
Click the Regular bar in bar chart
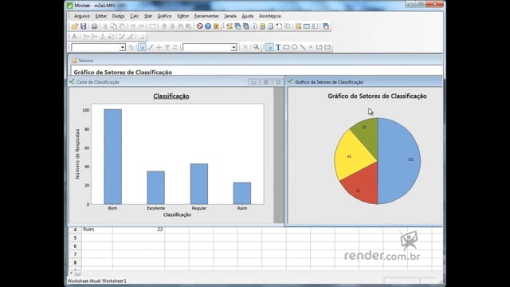[199, 184]
